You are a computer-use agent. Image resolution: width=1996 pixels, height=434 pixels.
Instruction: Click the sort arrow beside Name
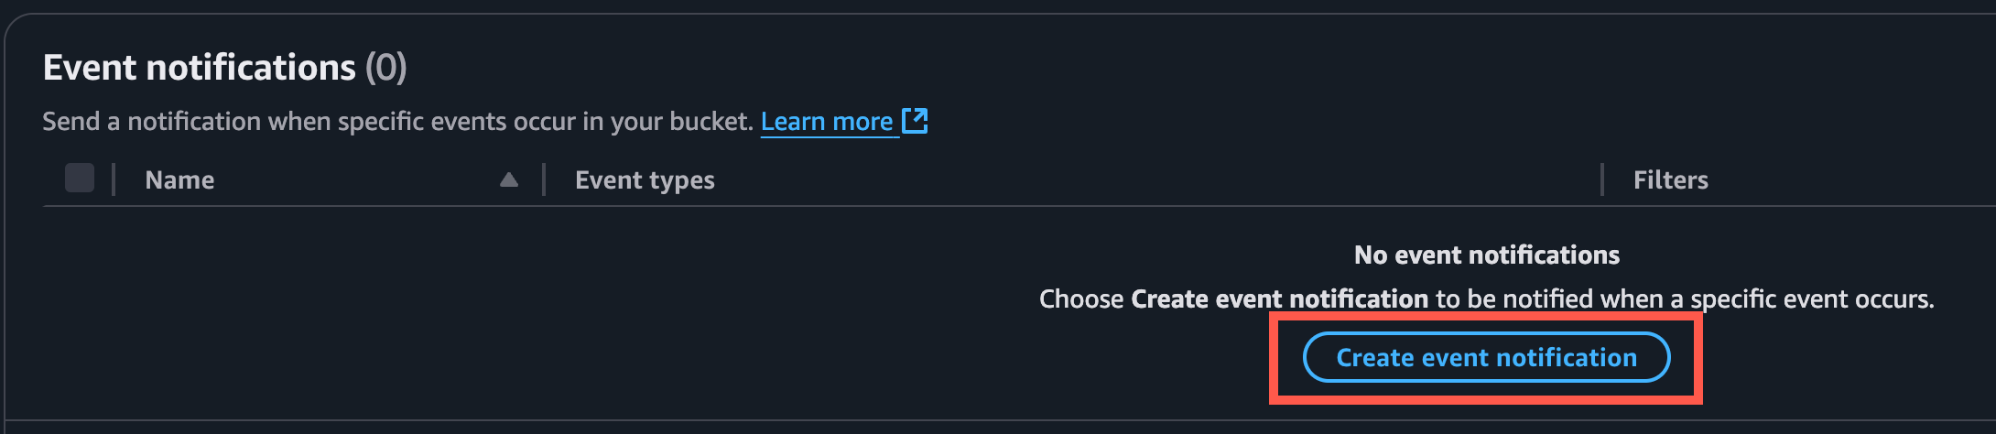[509, 179]
